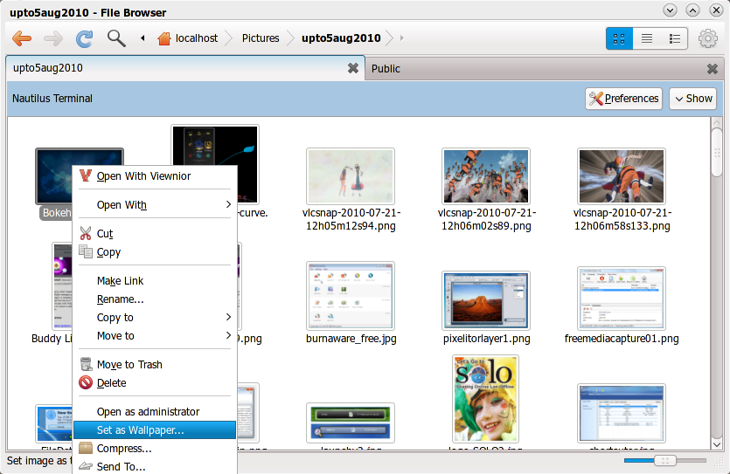Go back with the orange arrow
The height and width of the screenshot is (474, 730).
tap(22, 38)
